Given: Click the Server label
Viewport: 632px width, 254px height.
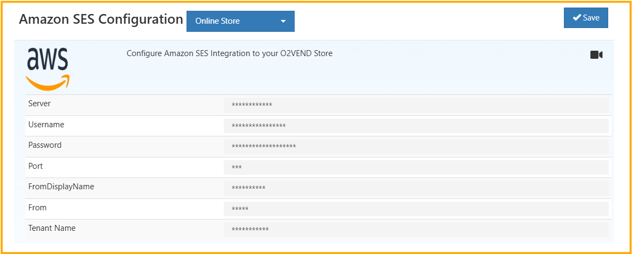Looking at the screenshot, I should (39, 104).
